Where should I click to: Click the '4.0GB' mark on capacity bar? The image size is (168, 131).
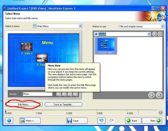coord(130,113)
